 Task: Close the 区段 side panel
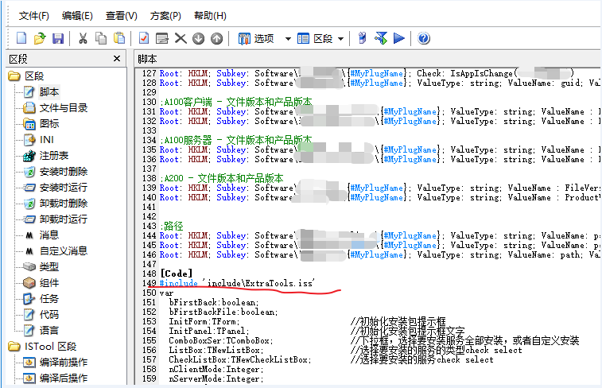tap(117, 59)
